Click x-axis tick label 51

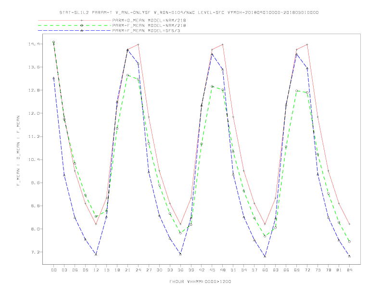(233, 270)
